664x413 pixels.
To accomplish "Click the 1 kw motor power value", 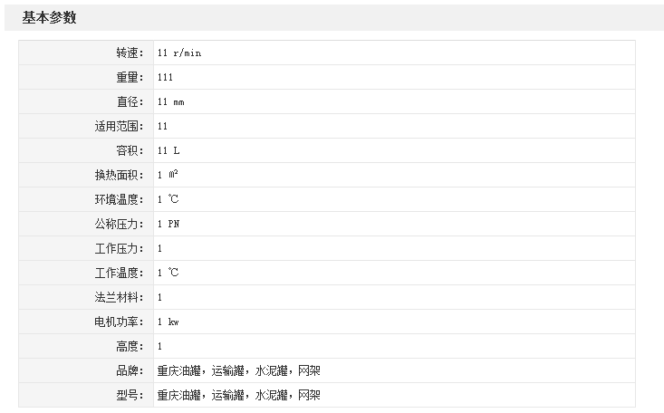I will point(168,322).
